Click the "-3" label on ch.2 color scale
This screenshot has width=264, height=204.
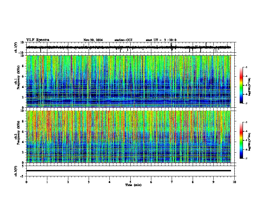[246, 122]
